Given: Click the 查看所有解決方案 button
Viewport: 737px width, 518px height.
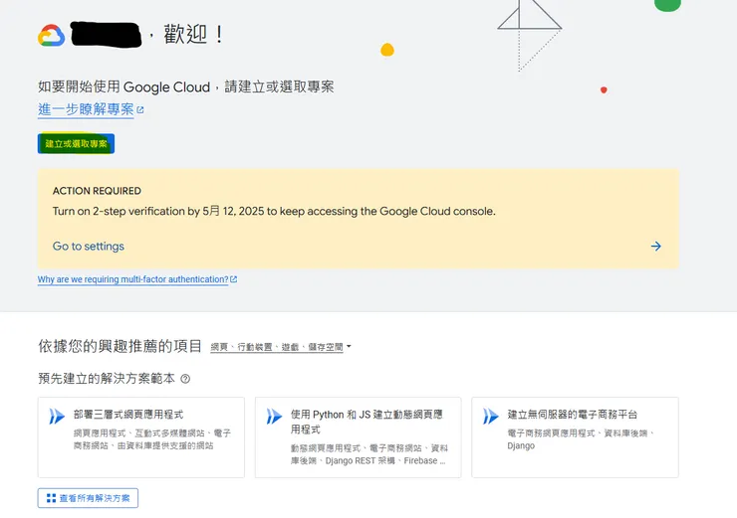Looking at the screenshot, I should (x=88, y=498).
